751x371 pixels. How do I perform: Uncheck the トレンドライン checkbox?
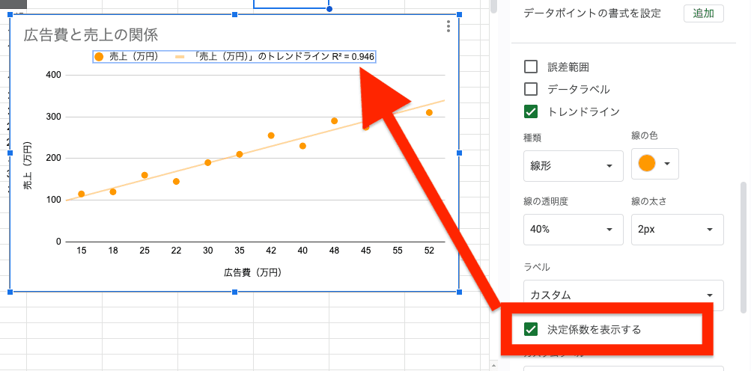point(531,111)
